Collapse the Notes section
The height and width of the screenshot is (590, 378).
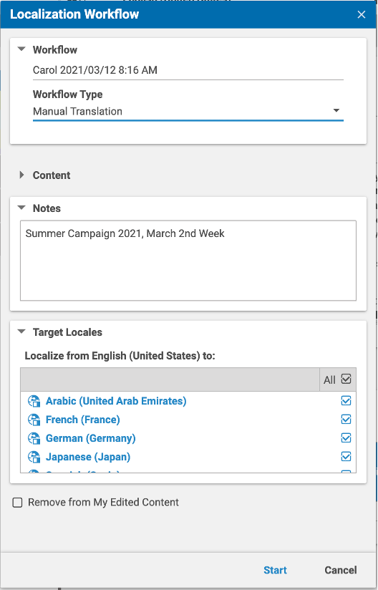pyautogui.click(x=21, y=208)
